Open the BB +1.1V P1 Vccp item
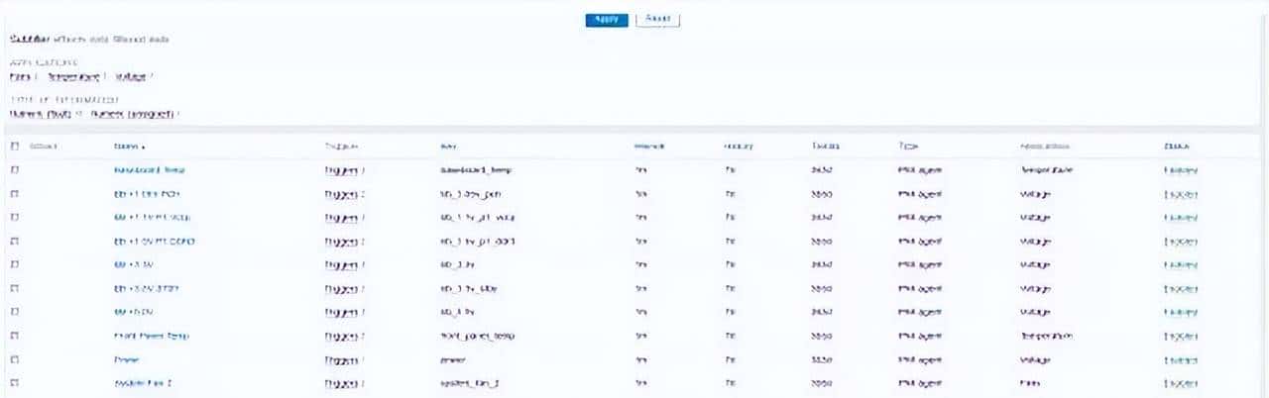1269x398 pixels. point(155,217)
